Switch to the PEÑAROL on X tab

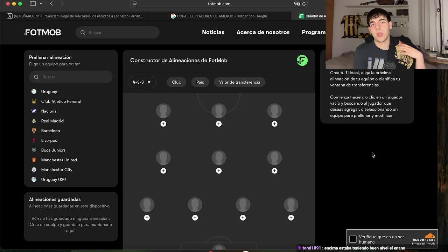(x=75, y=16)
